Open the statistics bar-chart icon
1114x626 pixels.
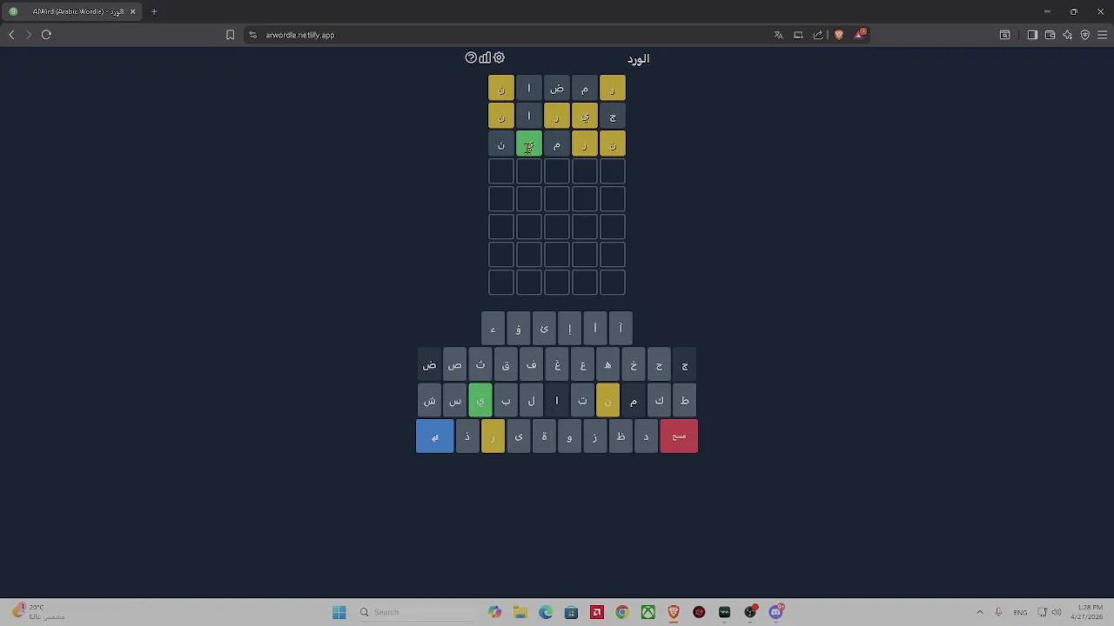pos(485,57)
